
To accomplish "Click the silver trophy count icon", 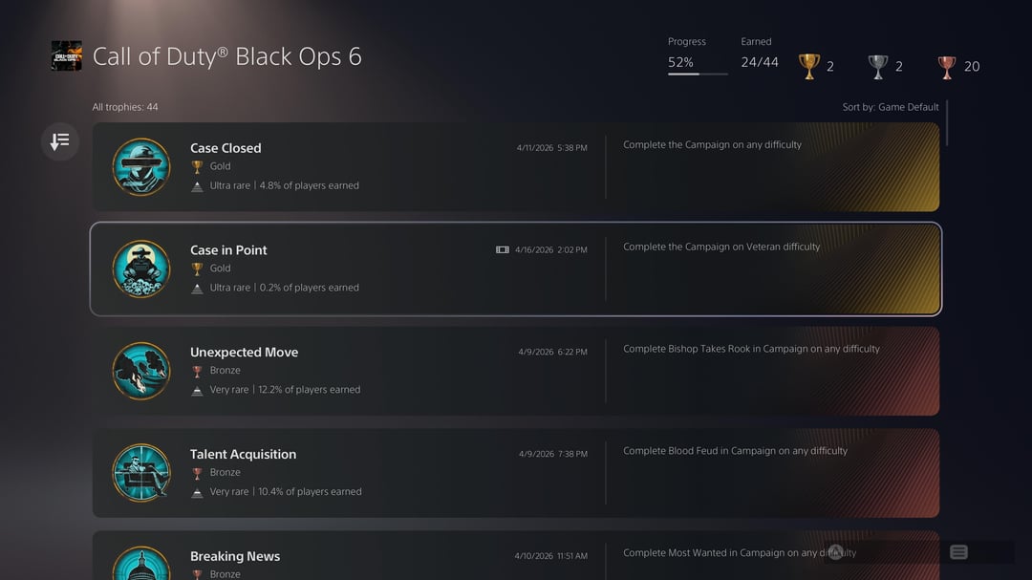I will 877,66.
